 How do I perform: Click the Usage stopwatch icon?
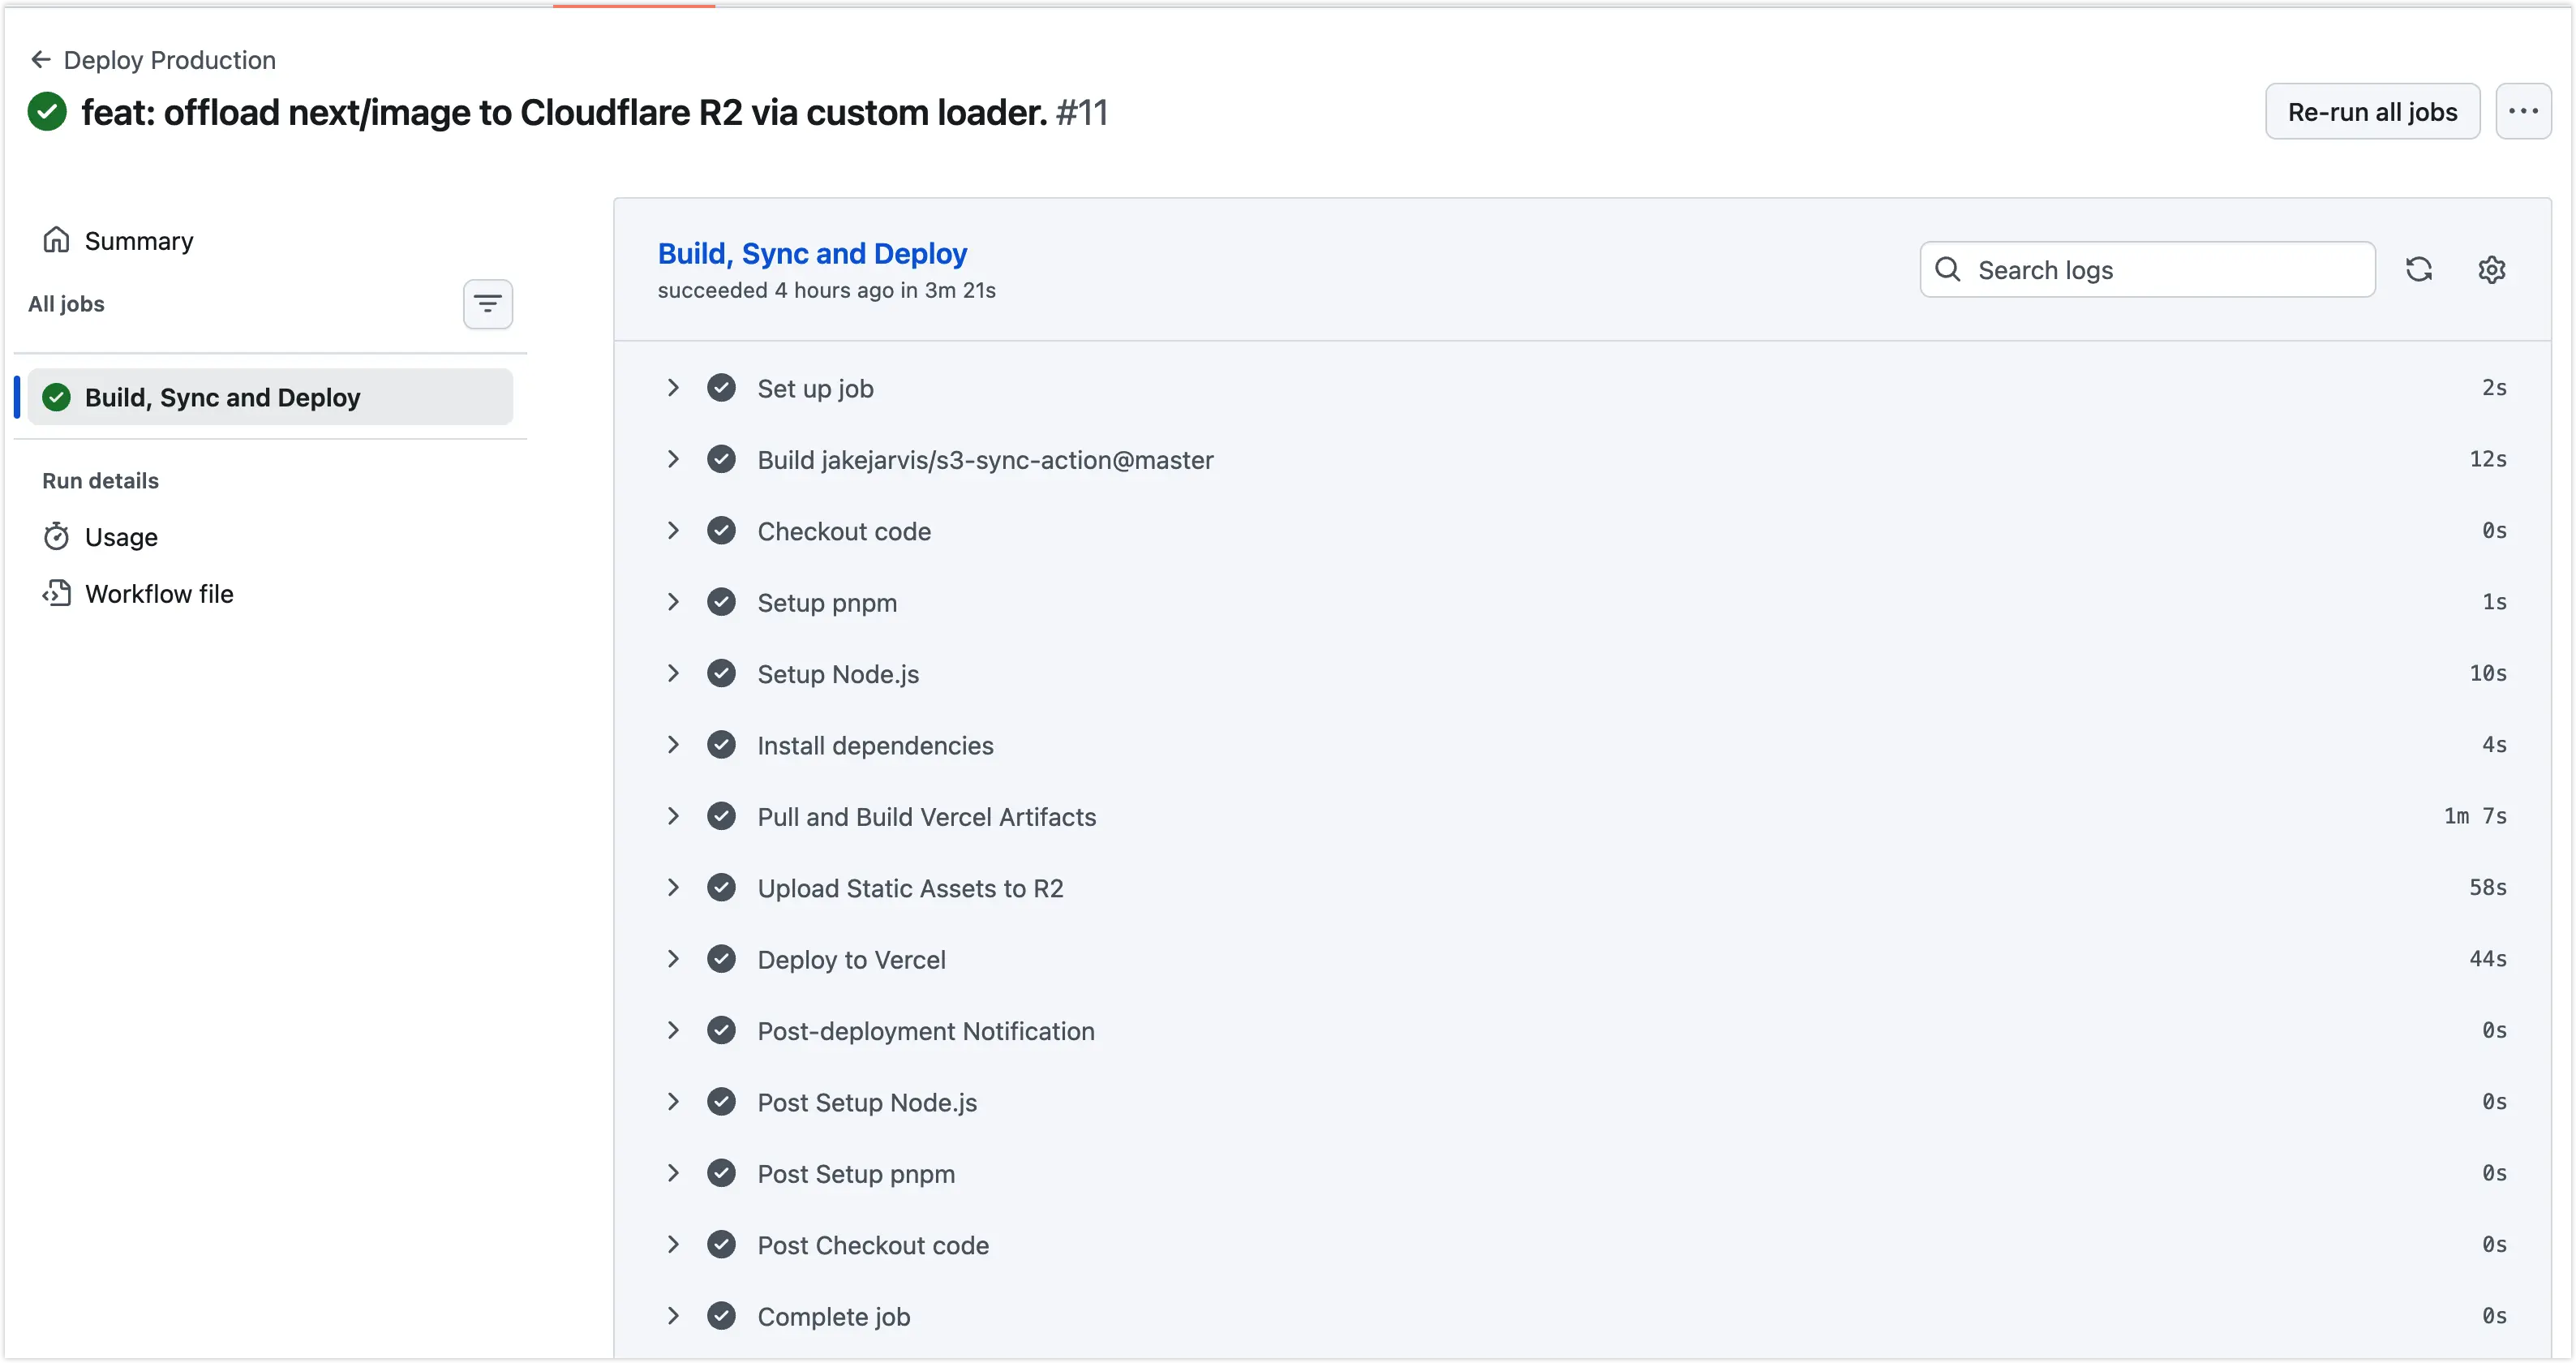point(56,537)
